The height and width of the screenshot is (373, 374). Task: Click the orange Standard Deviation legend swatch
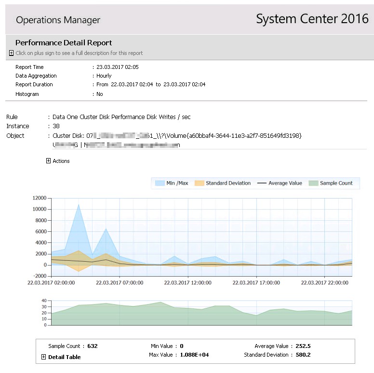click(x=199, y=183)
